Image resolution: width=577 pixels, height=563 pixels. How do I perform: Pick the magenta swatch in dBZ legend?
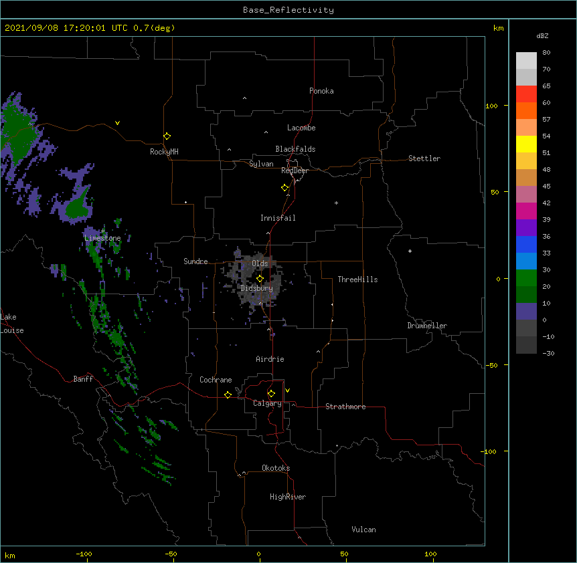[526, 211]
